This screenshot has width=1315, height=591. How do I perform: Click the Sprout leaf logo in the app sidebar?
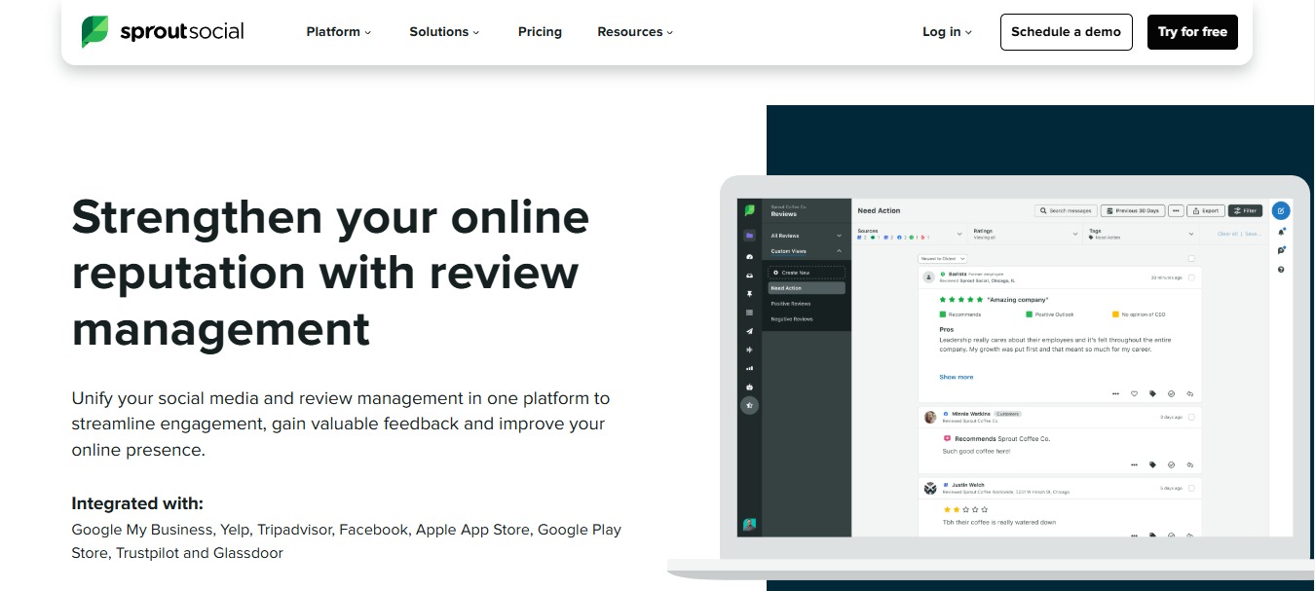tap(750, 208)
